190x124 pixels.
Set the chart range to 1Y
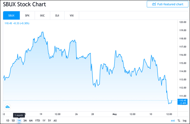44,120
